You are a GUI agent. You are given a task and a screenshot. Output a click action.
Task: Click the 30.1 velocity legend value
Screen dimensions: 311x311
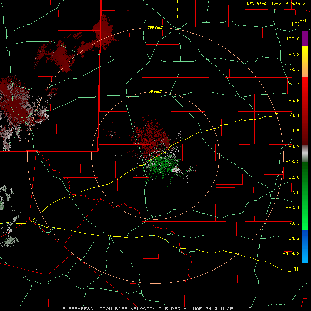coord(294,116)
